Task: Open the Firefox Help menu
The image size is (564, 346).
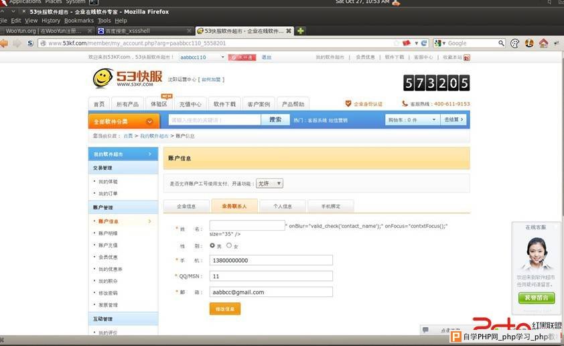Action: (121, 21)
